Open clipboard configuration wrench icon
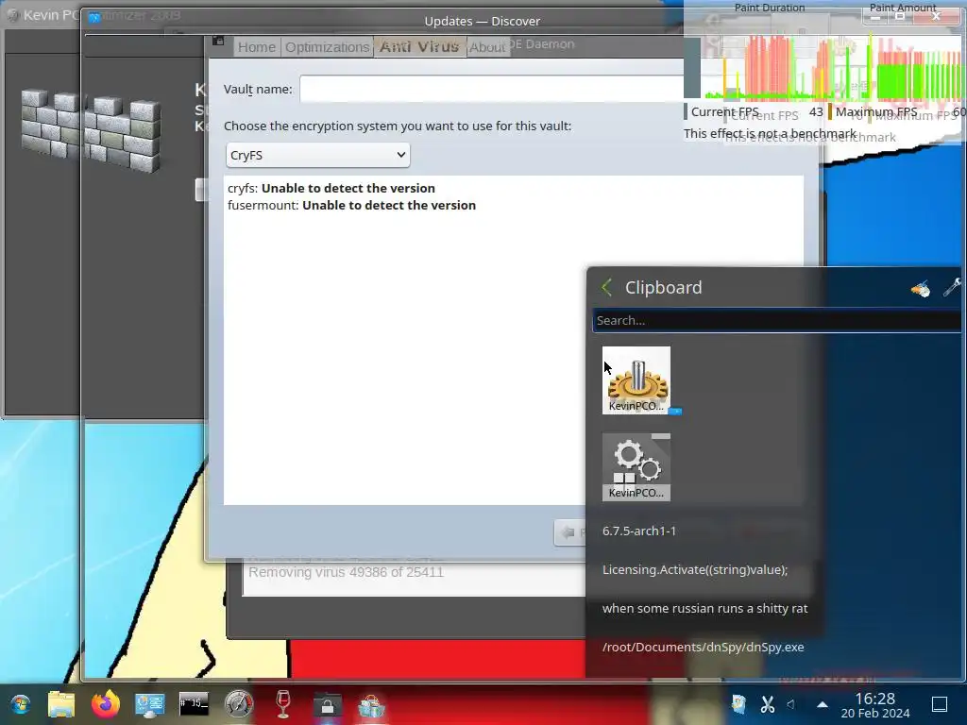The width and height of the screenshot is (967, 725). click(952, 287)
